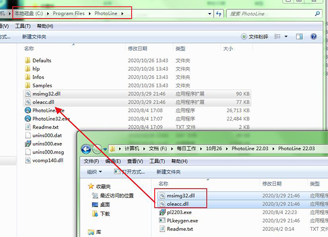Screen dimensions: 328x237
Task: Sort by 名称 column in front window
Action: click(163, 184)
